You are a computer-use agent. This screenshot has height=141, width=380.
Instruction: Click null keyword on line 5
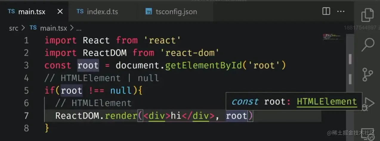pos(121,90)
